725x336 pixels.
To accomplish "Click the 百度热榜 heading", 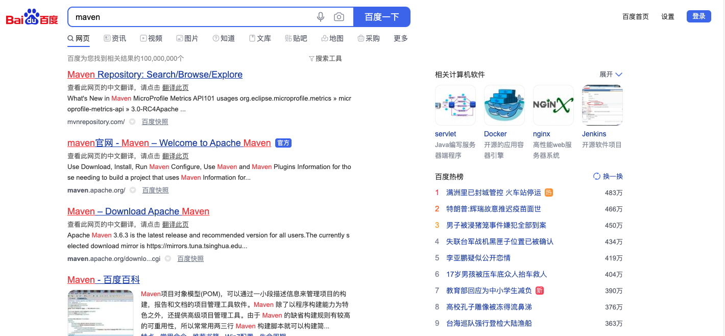I will [x=449, y=177].
